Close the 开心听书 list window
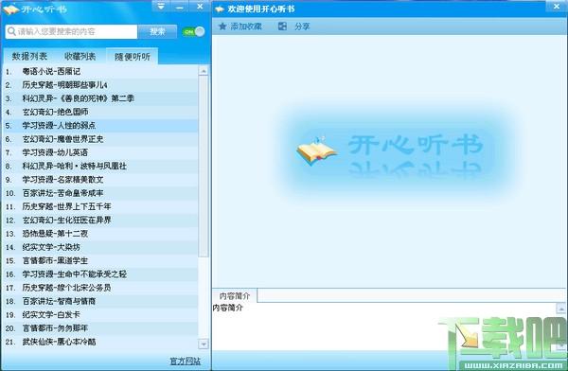The height and width of the screenshot is (371, 568). click(200, 7)
